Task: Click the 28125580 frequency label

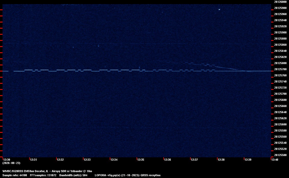Action: tap(280, 130)
